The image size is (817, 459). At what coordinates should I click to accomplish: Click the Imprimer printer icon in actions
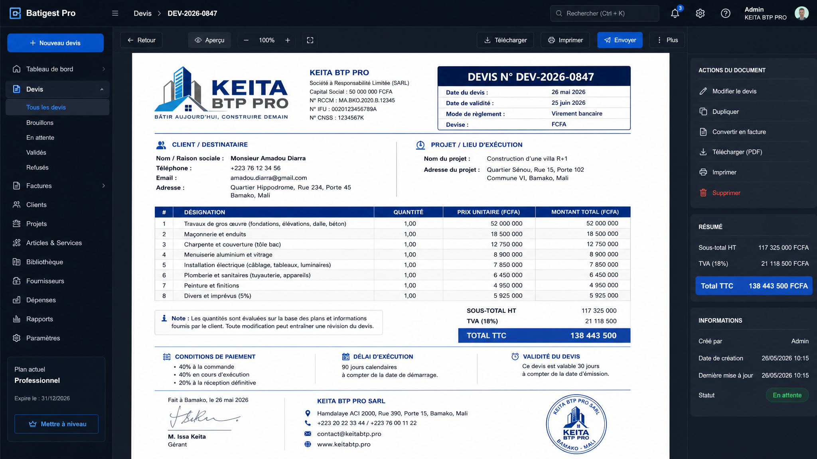coord(703,172)
